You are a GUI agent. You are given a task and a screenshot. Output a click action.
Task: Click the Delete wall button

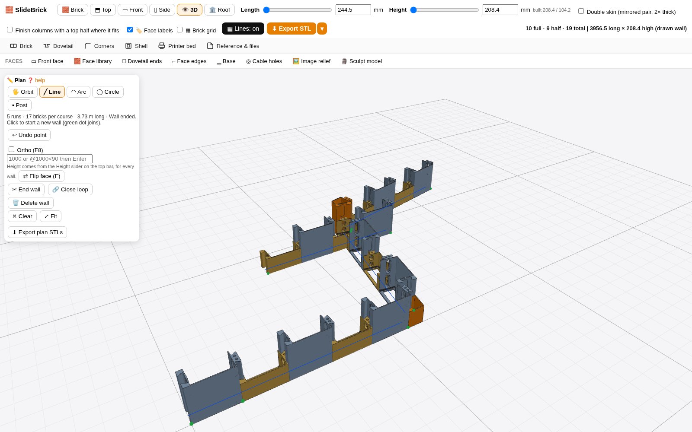click(x=31, y=203)
